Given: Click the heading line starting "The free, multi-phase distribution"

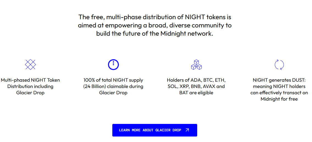Looking at the screenshot, I should pyautogui.click(x=155, y=17).
